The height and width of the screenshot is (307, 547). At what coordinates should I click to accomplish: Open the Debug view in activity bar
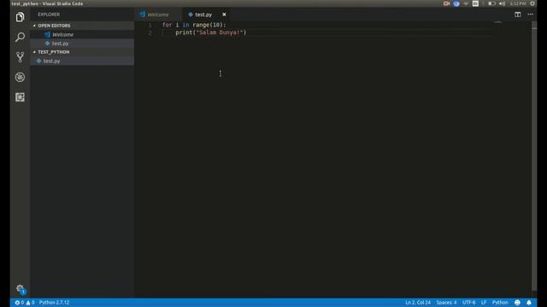tap(20, 77)
